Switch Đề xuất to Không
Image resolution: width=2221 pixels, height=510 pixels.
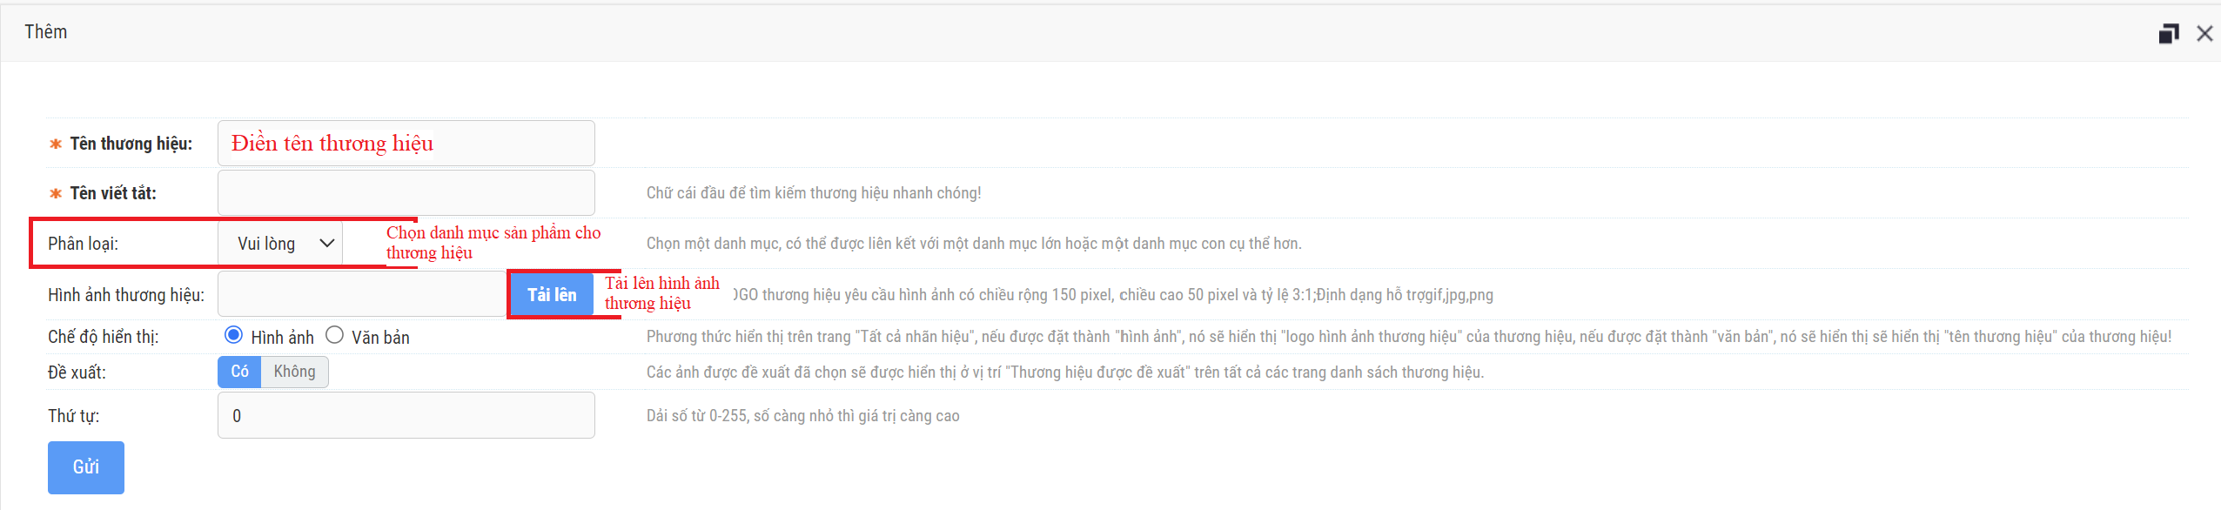click(294, 372)
